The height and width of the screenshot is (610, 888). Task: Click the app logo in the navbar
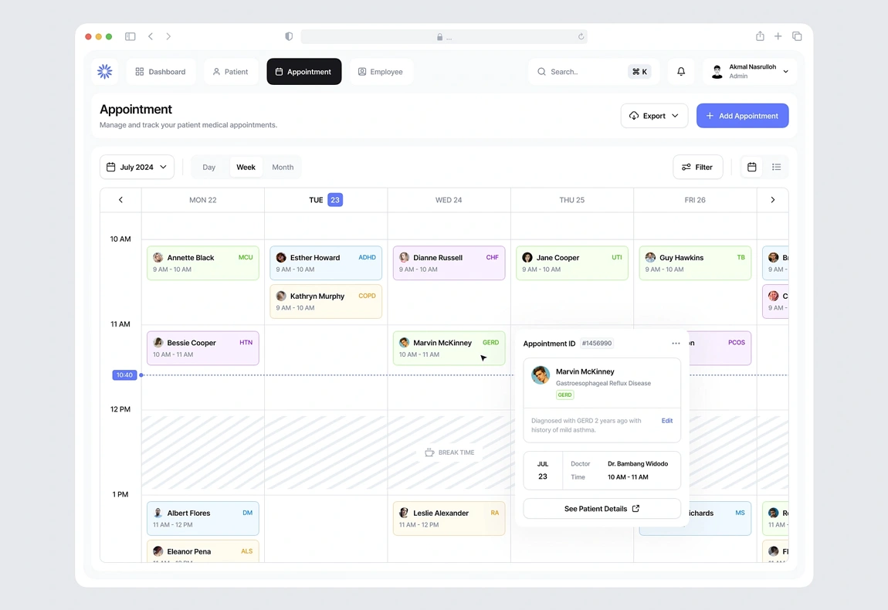pyautogui.click(x=104, y=71)
